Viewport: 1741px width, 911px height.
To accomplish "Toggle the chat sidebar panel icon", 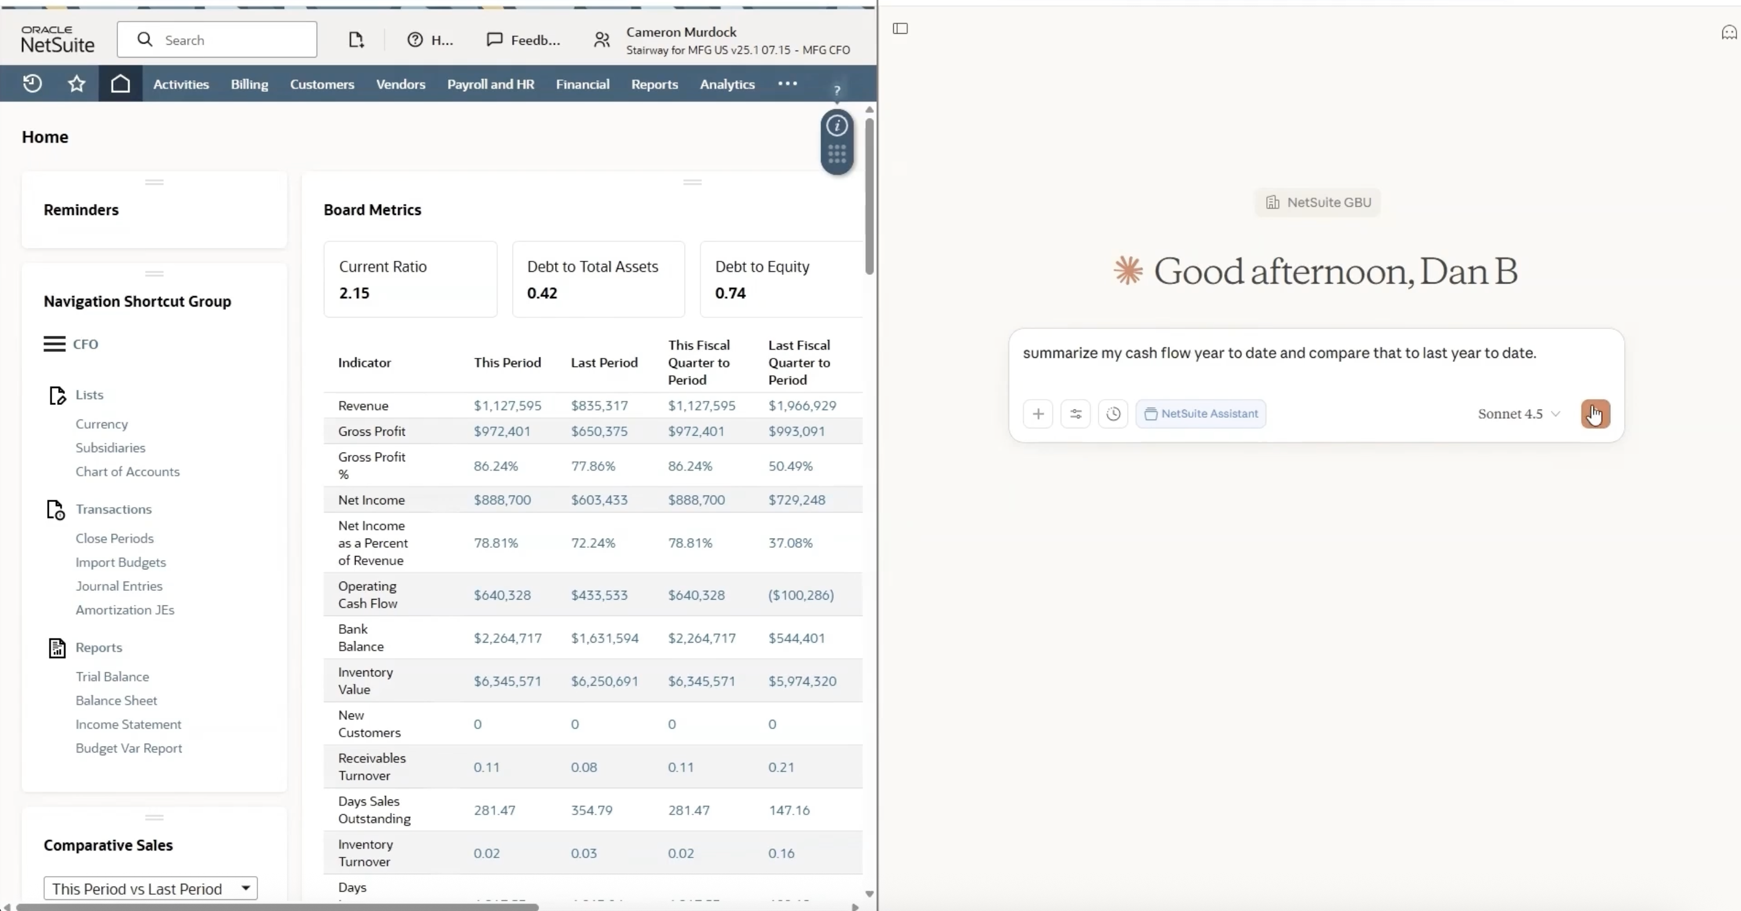I will [900, 28].
